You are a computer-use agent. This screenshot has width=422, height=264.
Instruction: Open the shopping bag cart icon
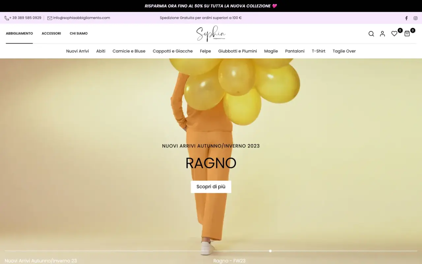pos(407,33)
